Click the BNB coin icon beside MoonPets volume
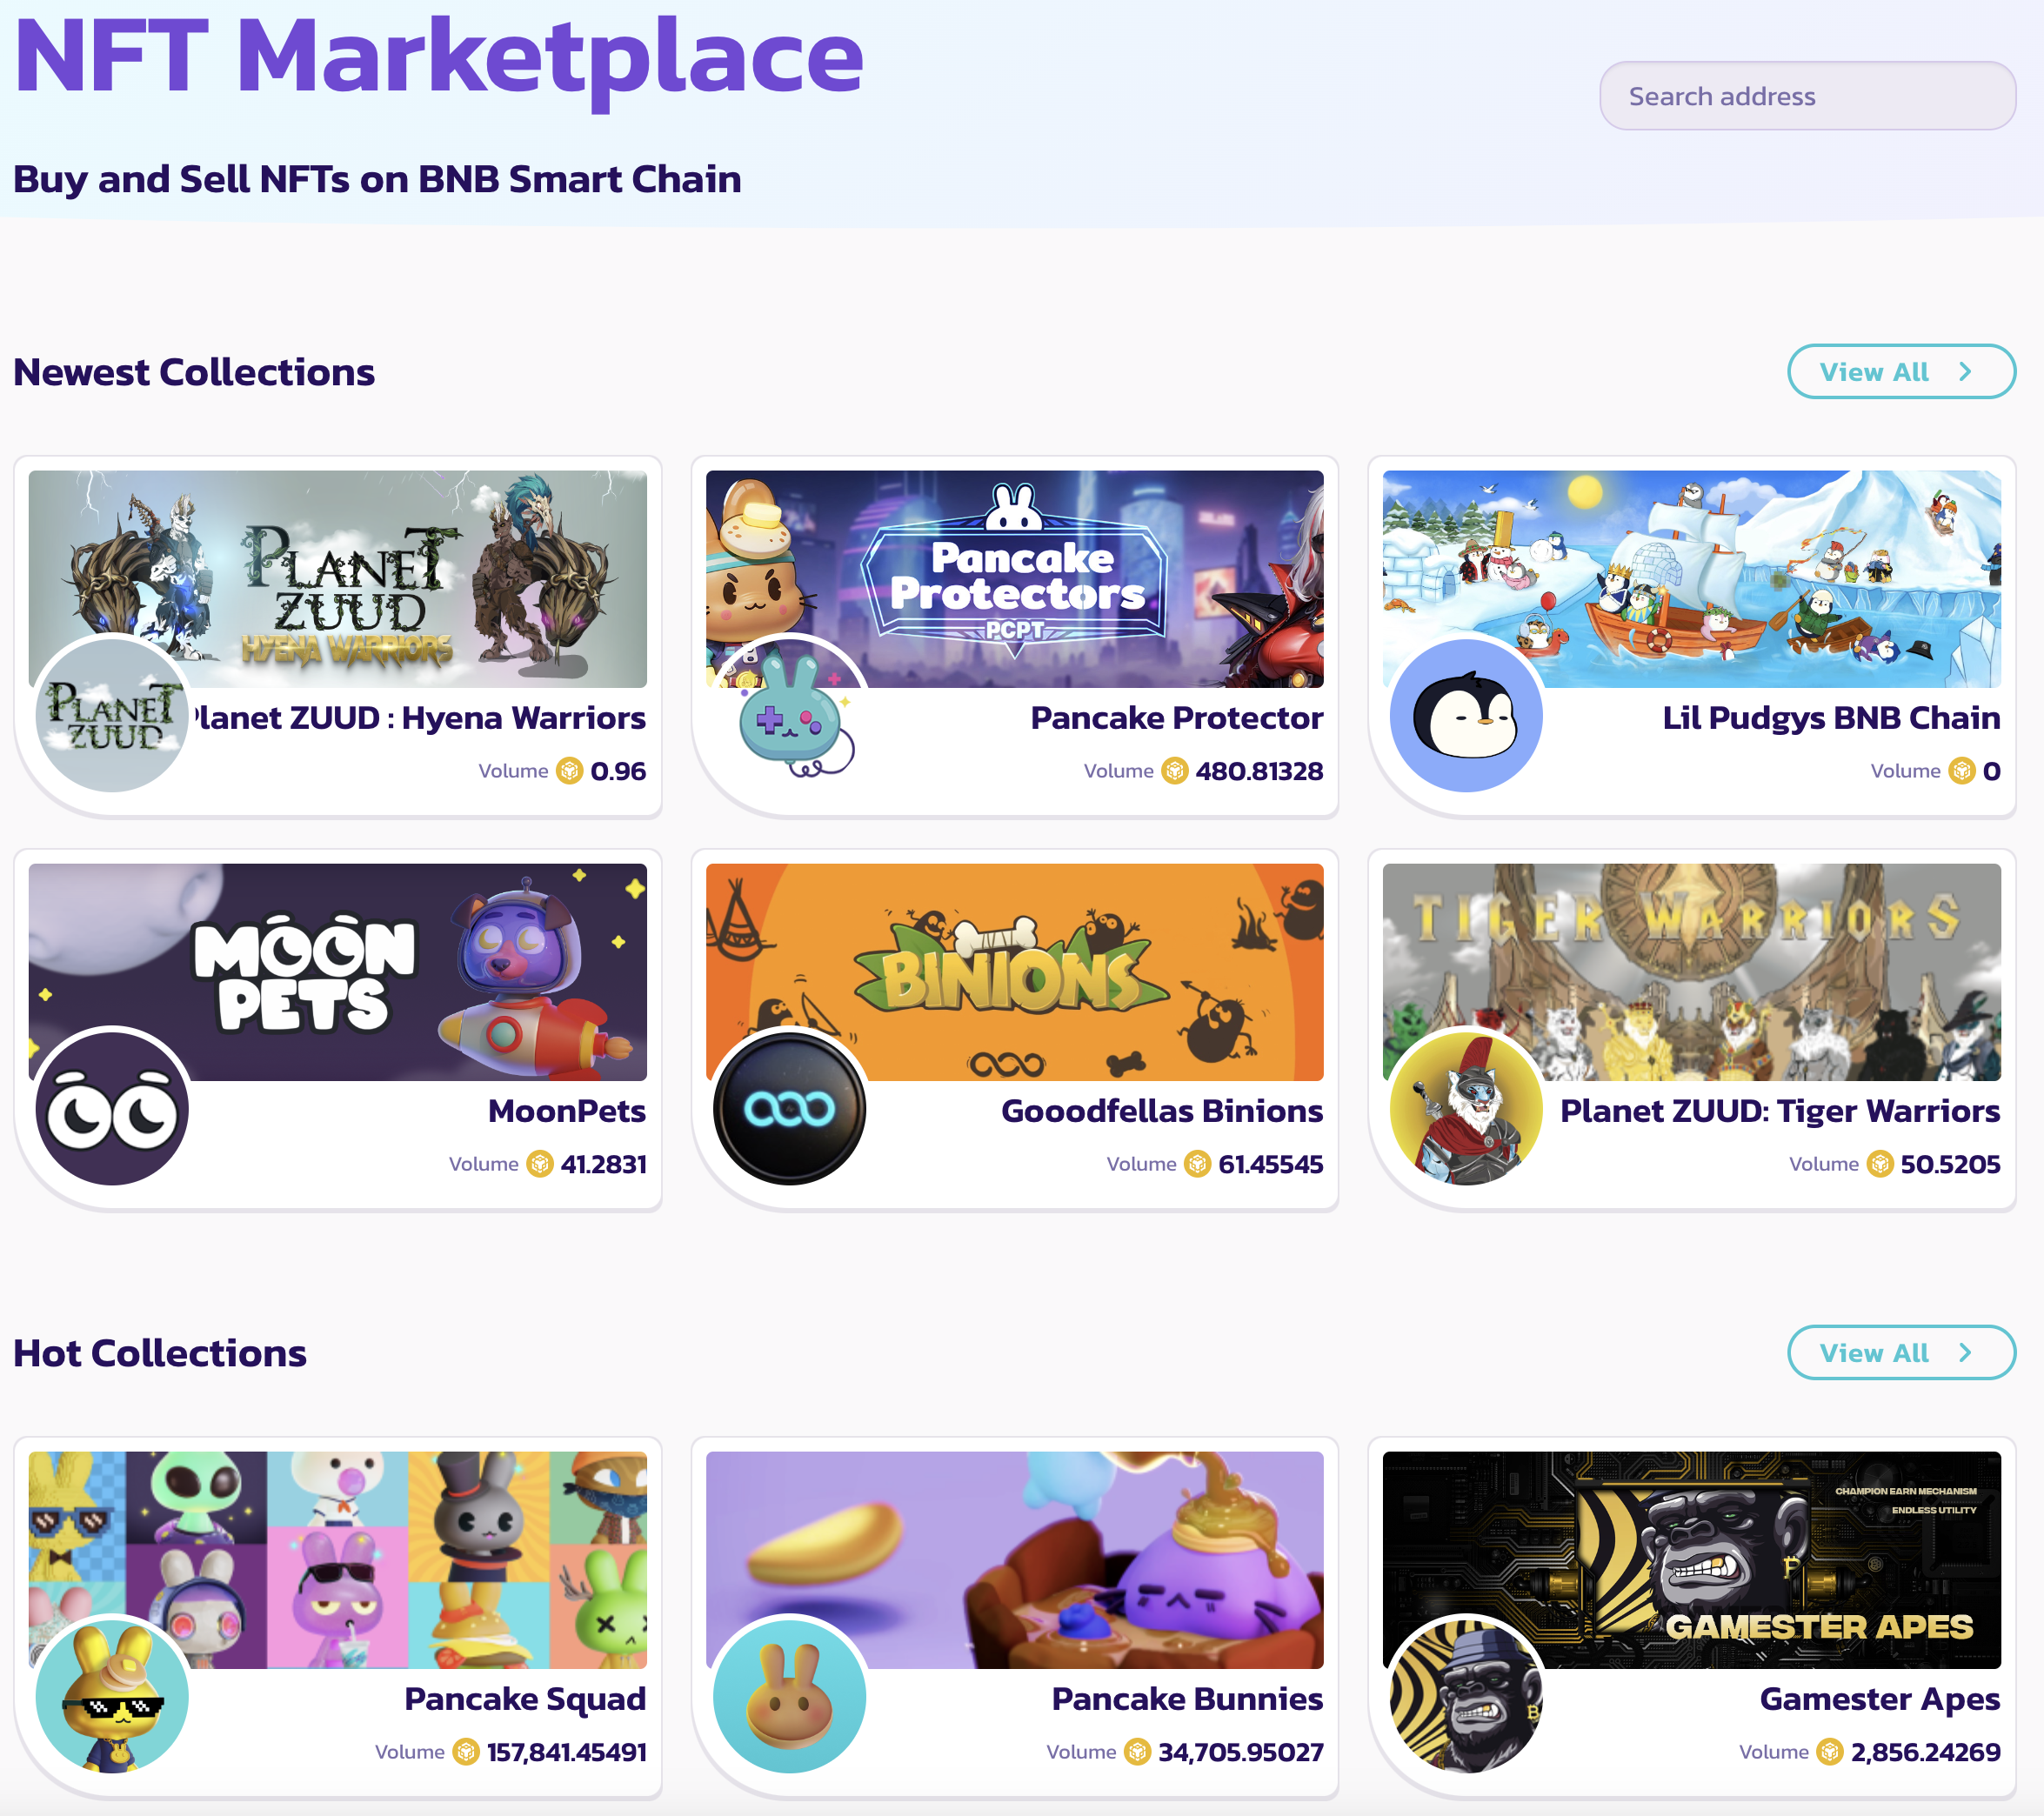 point(540,1164)
